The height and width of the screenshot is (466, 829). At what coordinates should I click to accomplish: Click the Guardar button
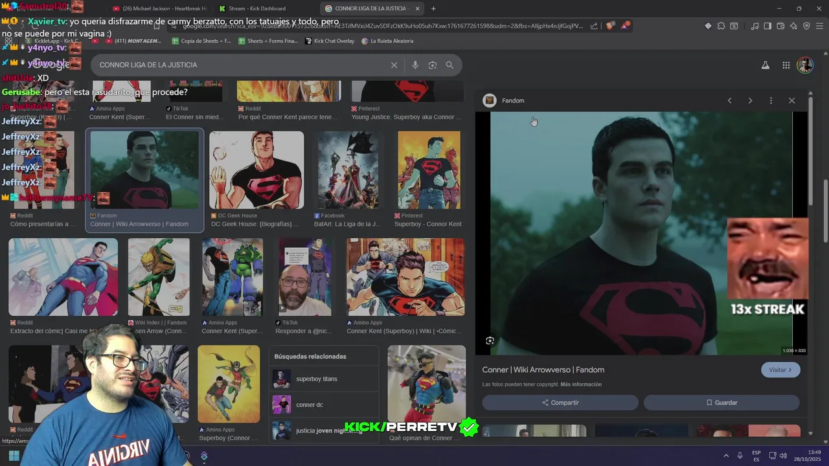click(x=721, y=403)
